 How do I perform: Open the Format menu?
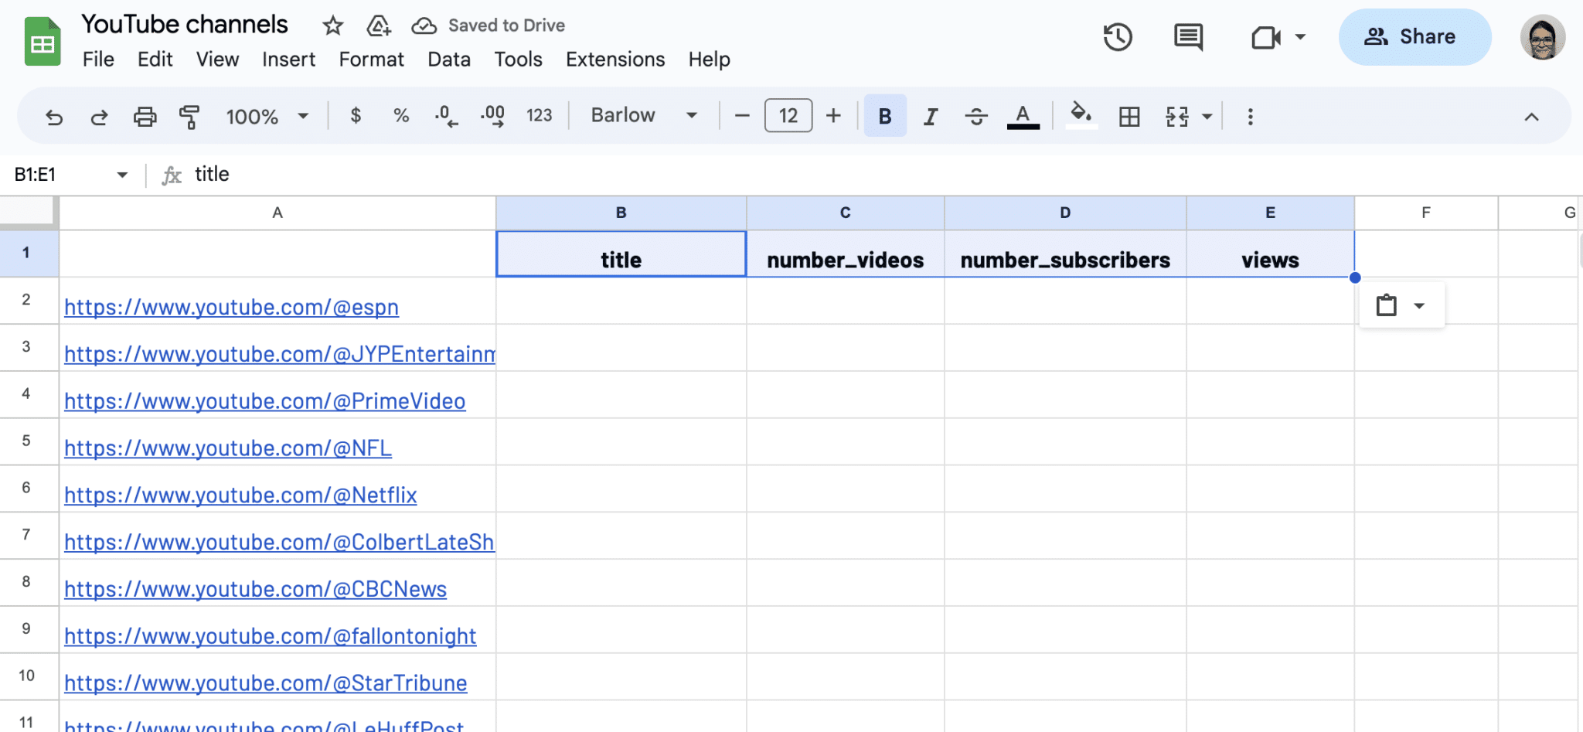(x=371, y=60)
